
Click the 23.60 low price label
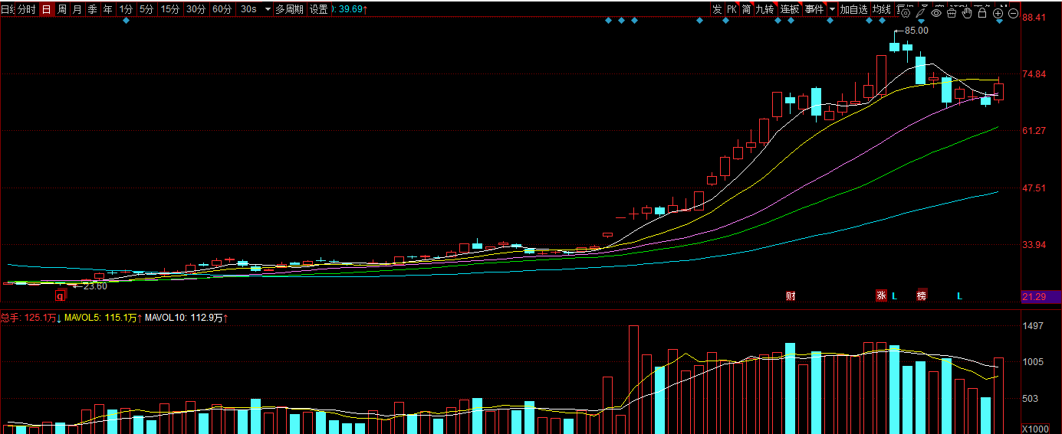click(95, 286)
